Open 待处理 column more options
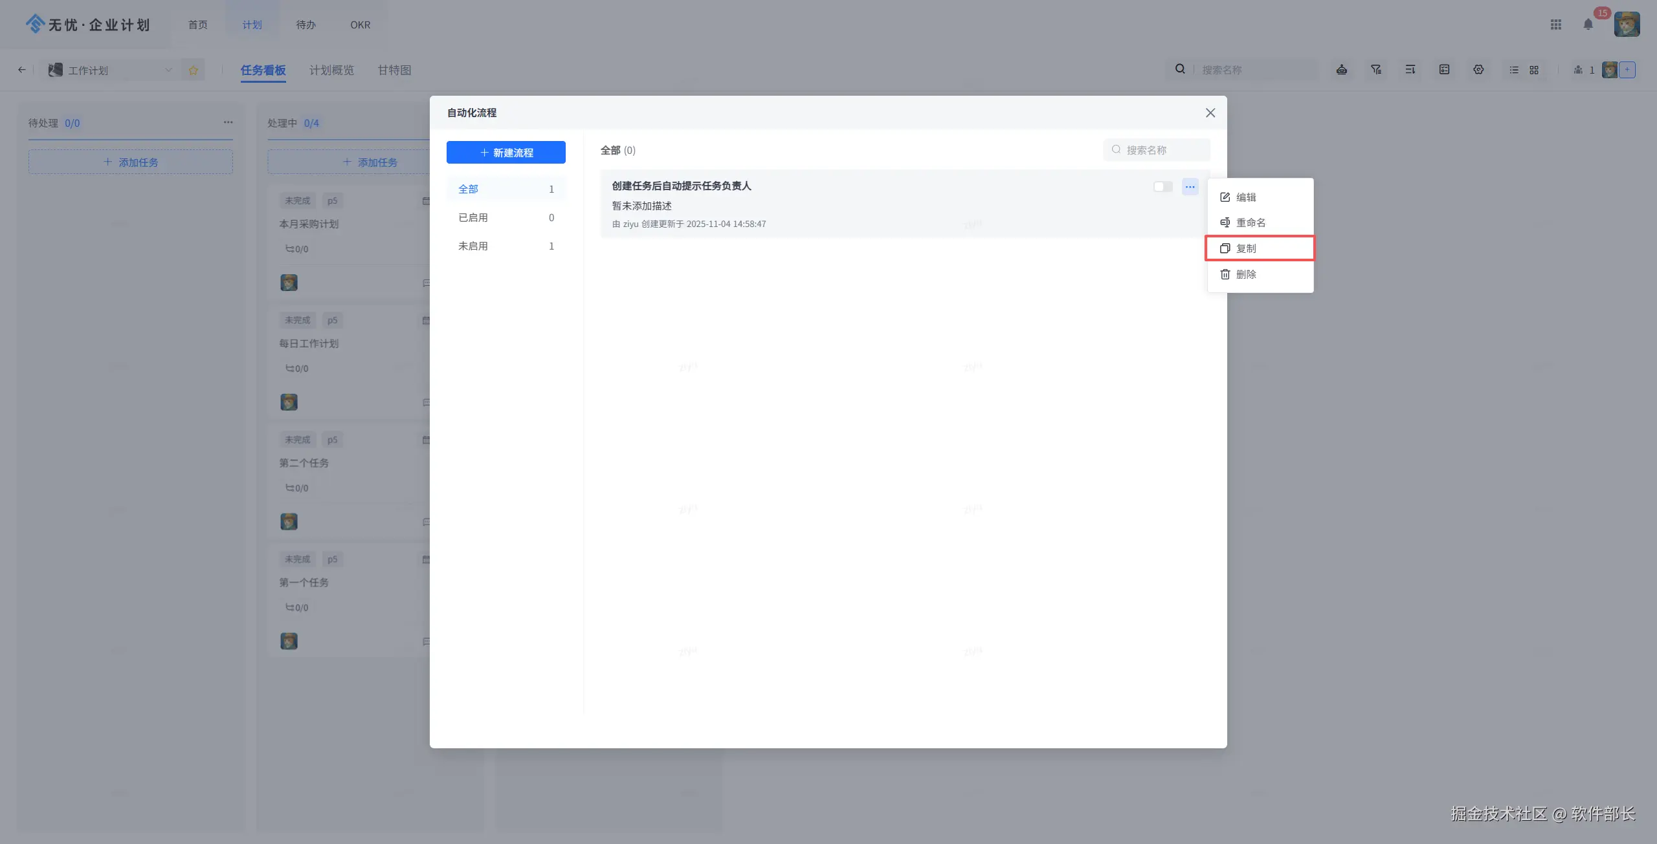Image resolution: width=1657 pixels, height=844 pixels. point(228,122)
